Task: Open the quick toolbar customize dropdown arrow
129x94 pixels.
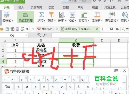Action: pos(33,29)
